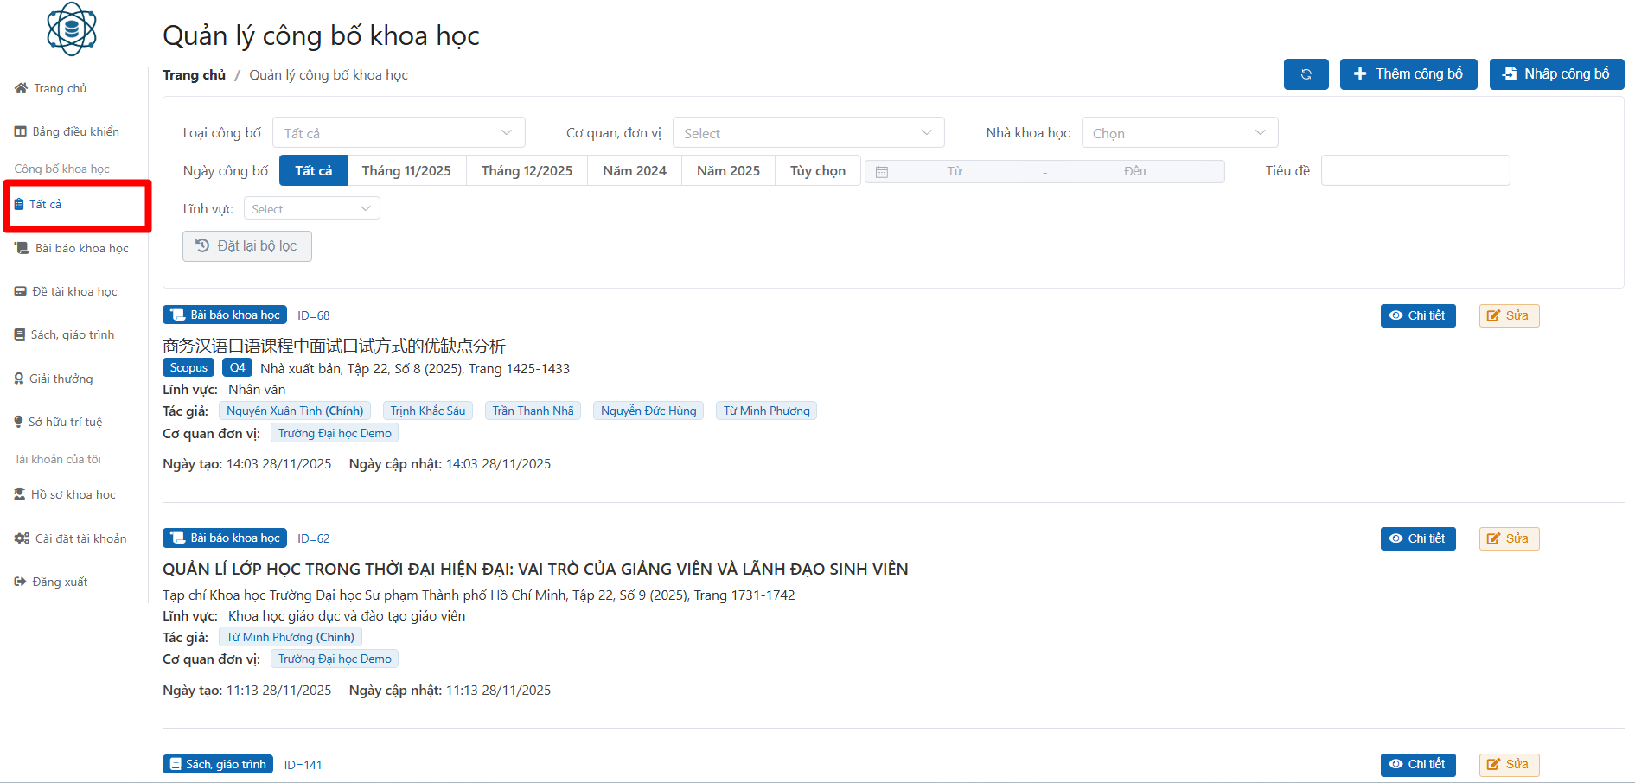The width and height of the screenshot is (1635, 783).
Task: View Chi tiết for publication ID=68
Action: click(x=1417, y=315)
